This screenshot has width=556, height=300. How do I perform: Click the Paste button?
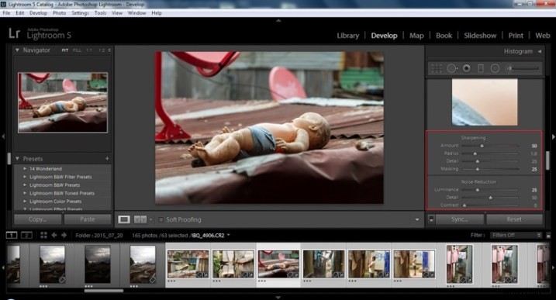[87, 219]
